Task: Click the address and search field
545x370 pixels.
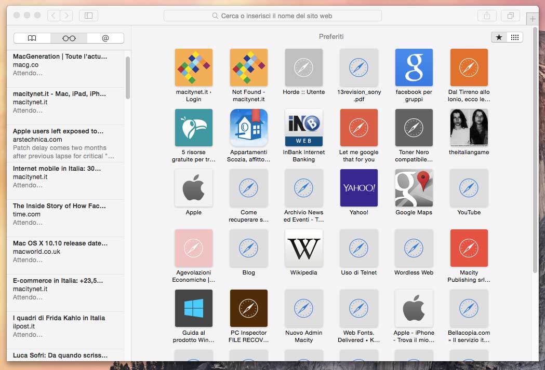Action: (x=273, y=16)
